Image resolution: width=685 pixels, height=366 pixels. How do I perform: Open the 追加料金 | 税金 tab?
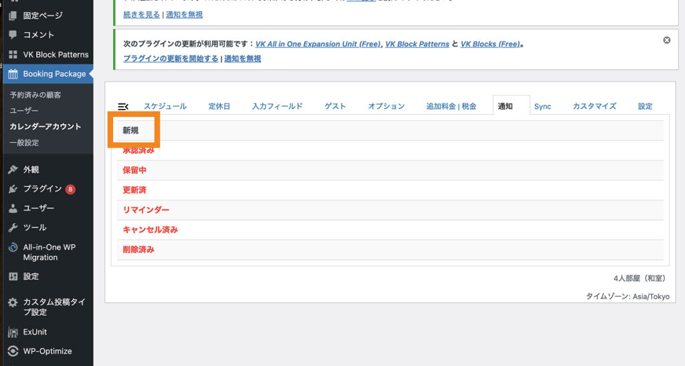(x=452, y=106)
